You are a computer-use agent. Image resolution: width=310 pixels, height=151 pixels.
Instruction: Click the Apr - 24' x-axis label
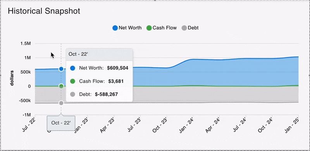click(x=213, y=125)
